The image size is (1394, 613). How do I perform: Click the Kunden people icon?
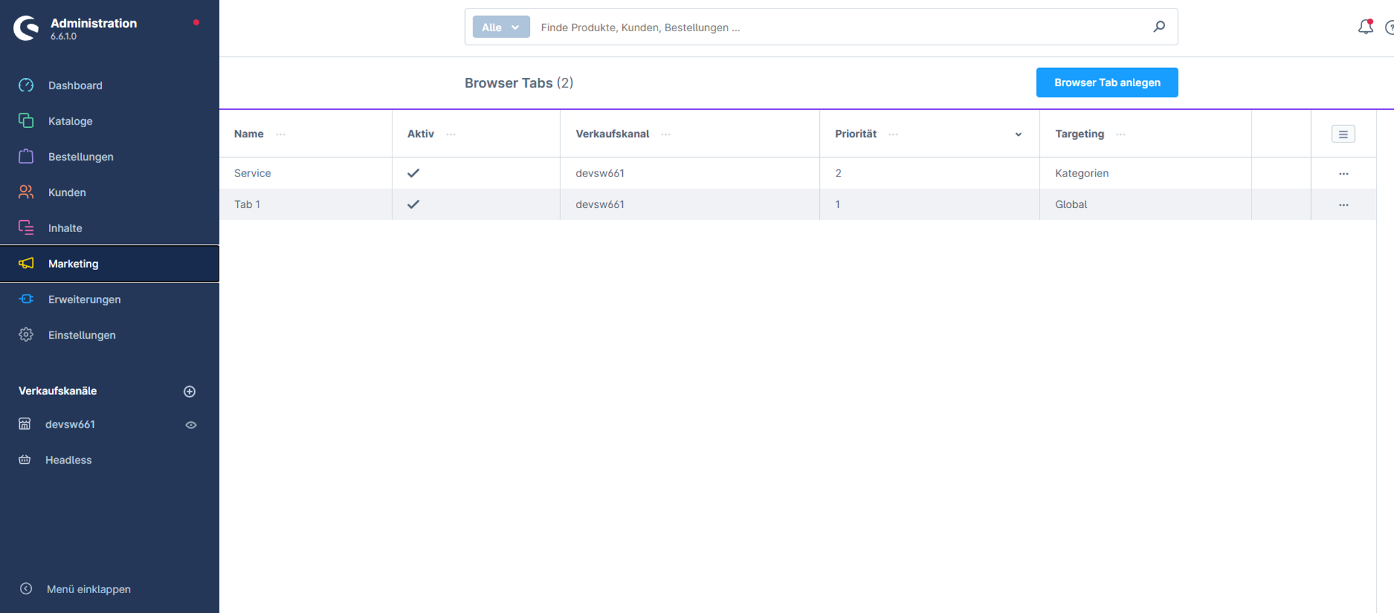pos(26,192)
